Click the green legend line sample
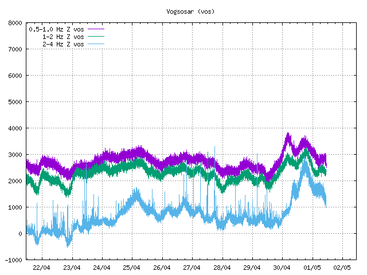Screen dimensions: 367x275 [96, 37]
